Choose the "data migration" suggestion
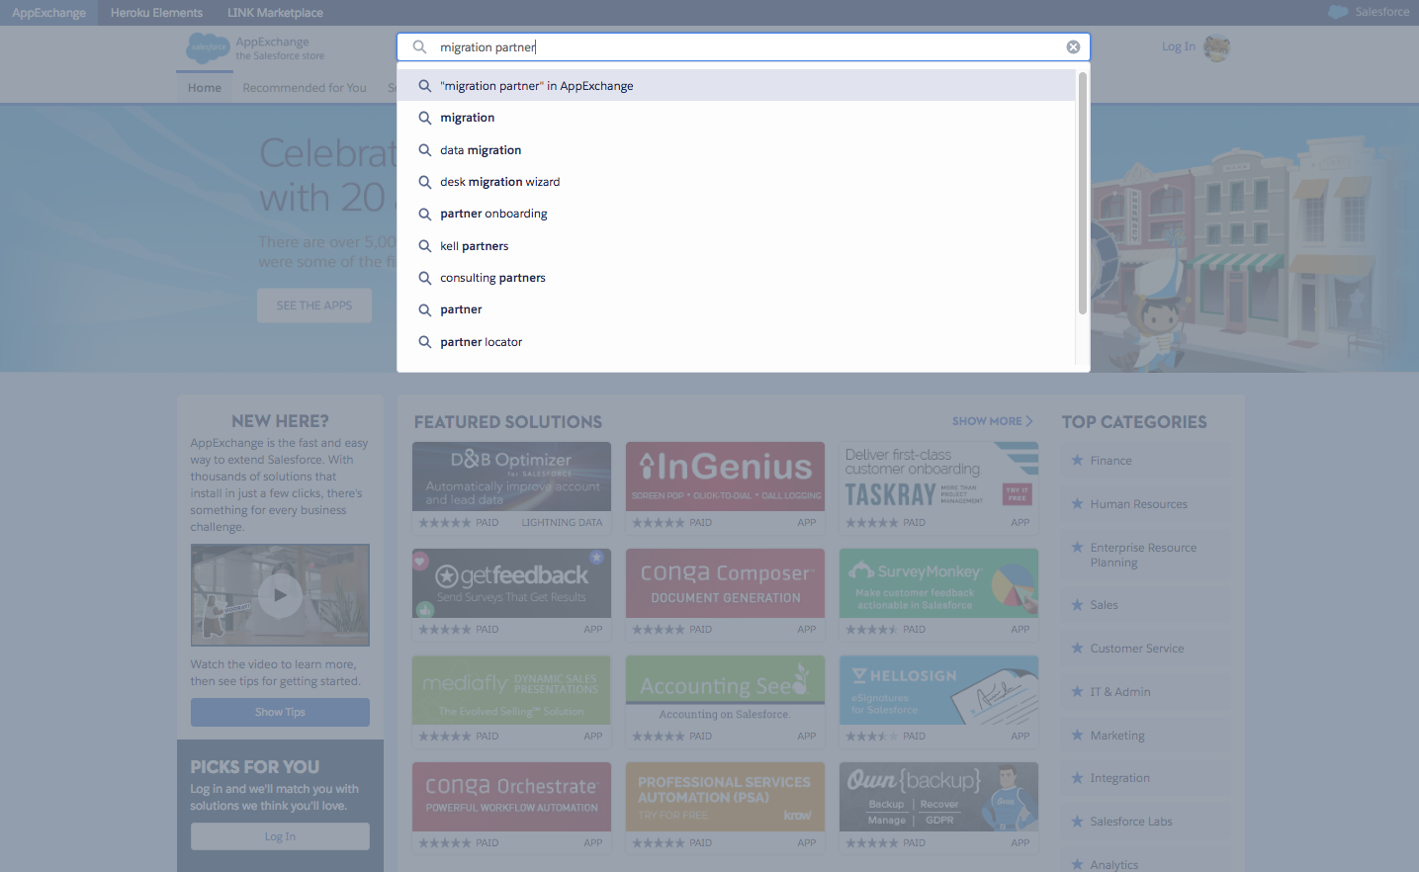Image resolution: width=1419 pixels, height=872 pixels. point(736,150)
